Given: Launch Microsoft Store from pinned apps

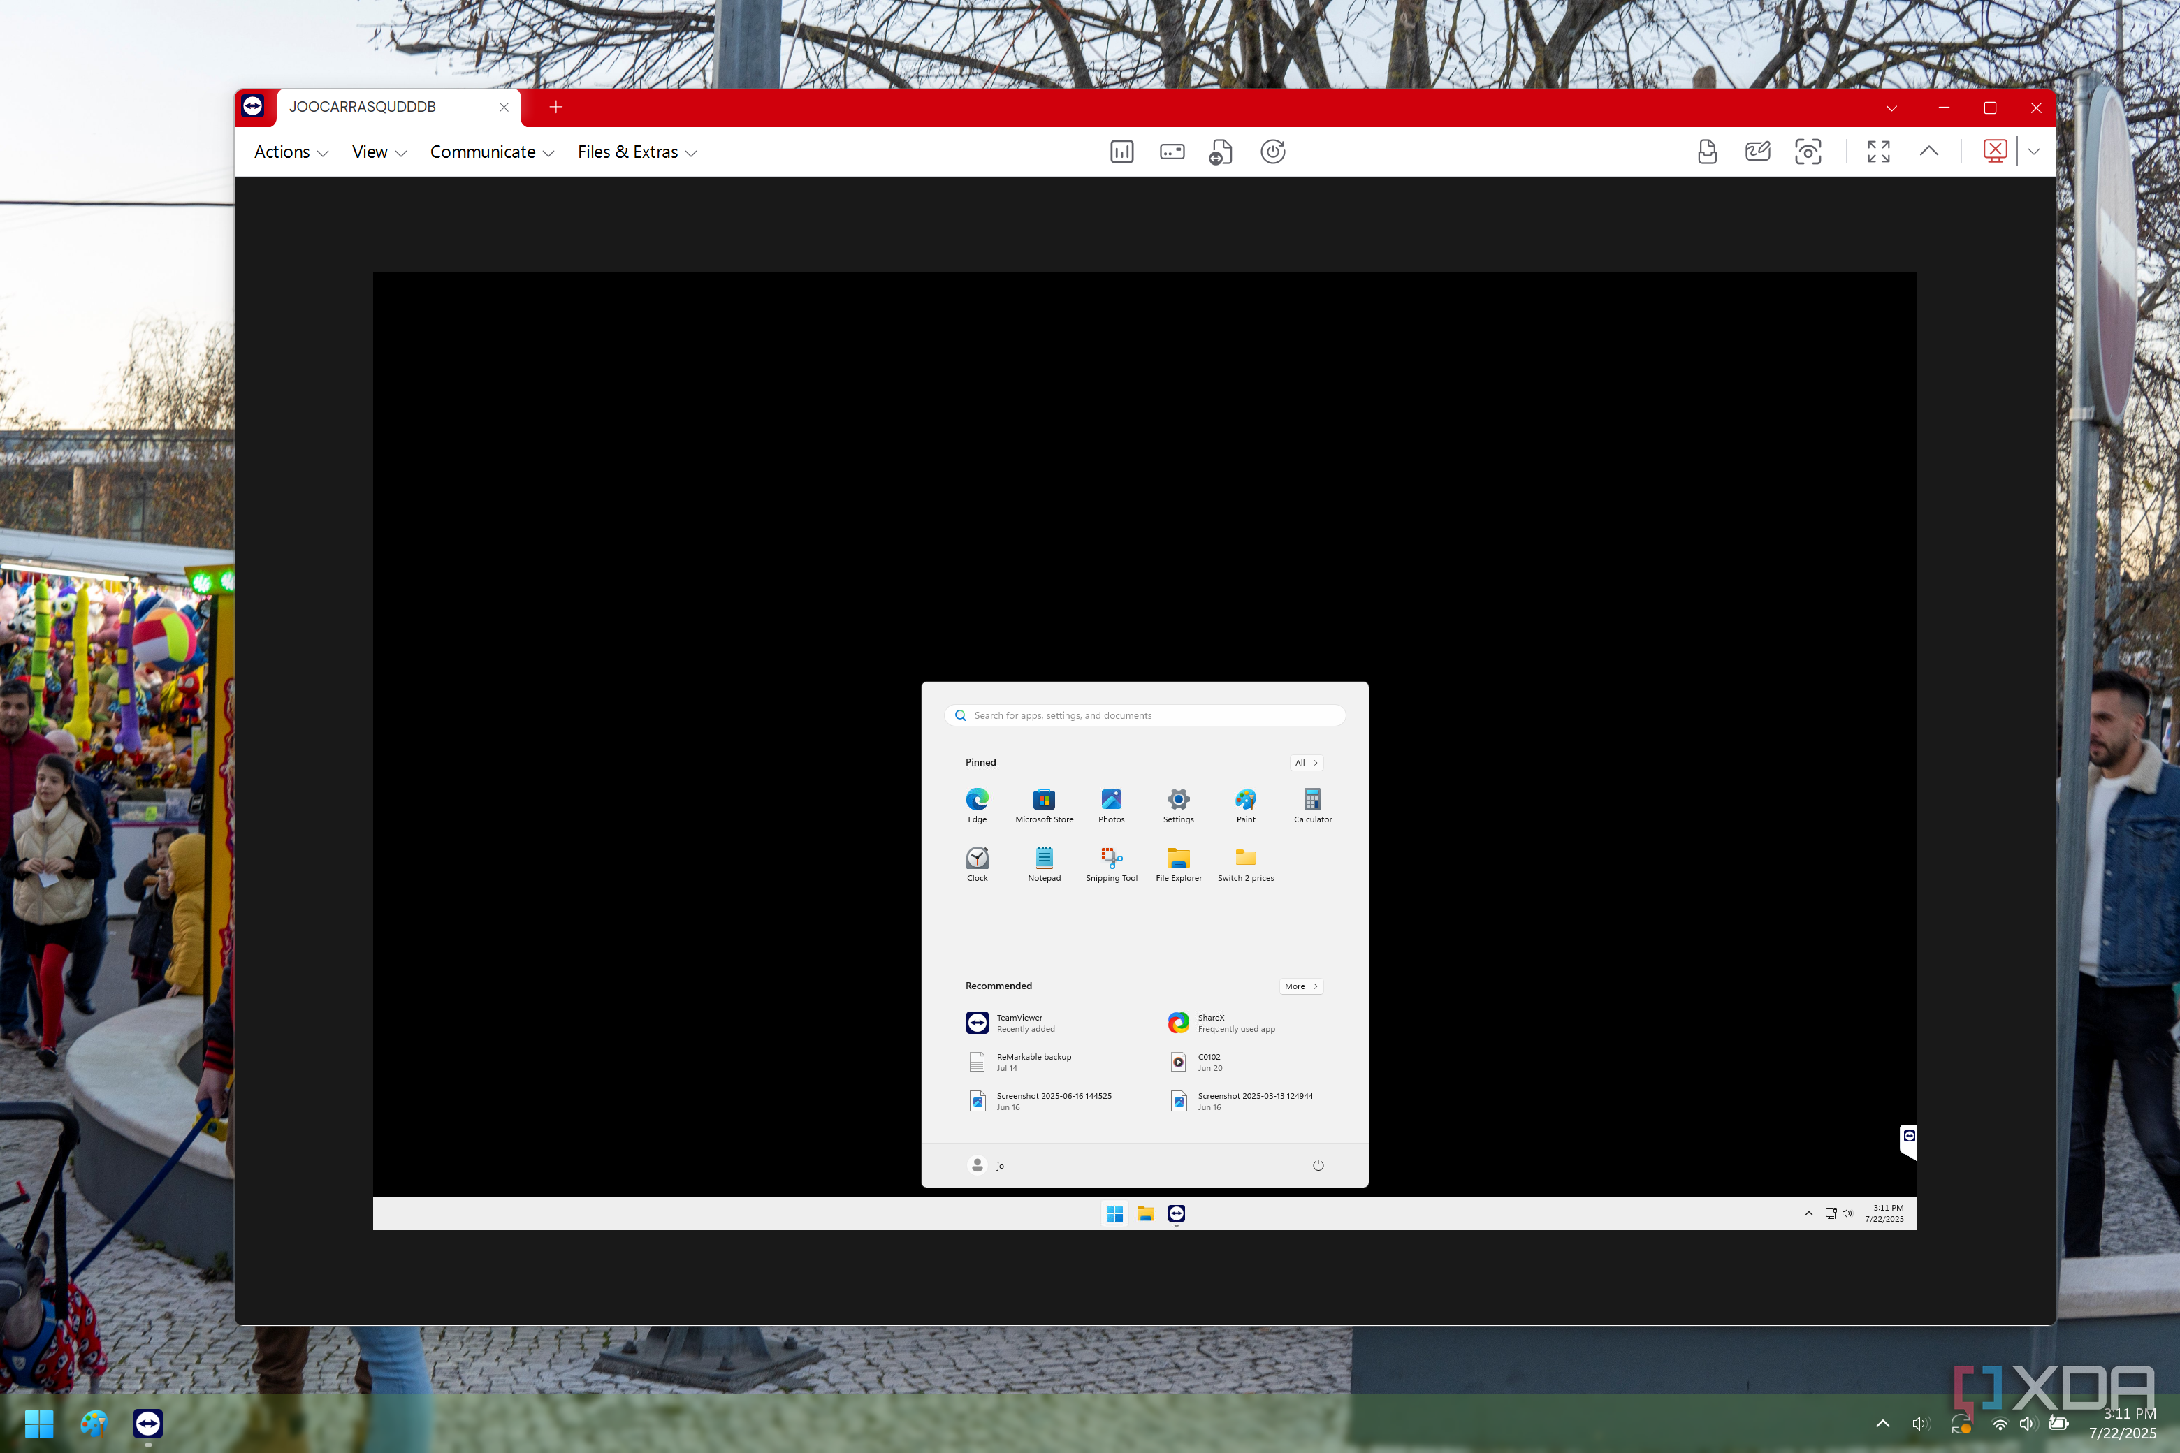Looking at the screenshot, I should (1045, 805).
